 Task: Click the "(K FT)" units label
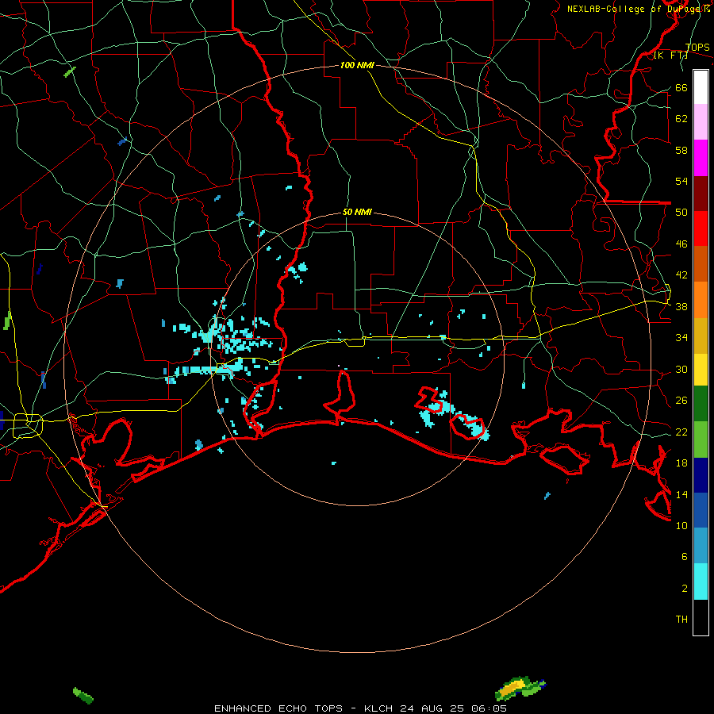point(670,56)
